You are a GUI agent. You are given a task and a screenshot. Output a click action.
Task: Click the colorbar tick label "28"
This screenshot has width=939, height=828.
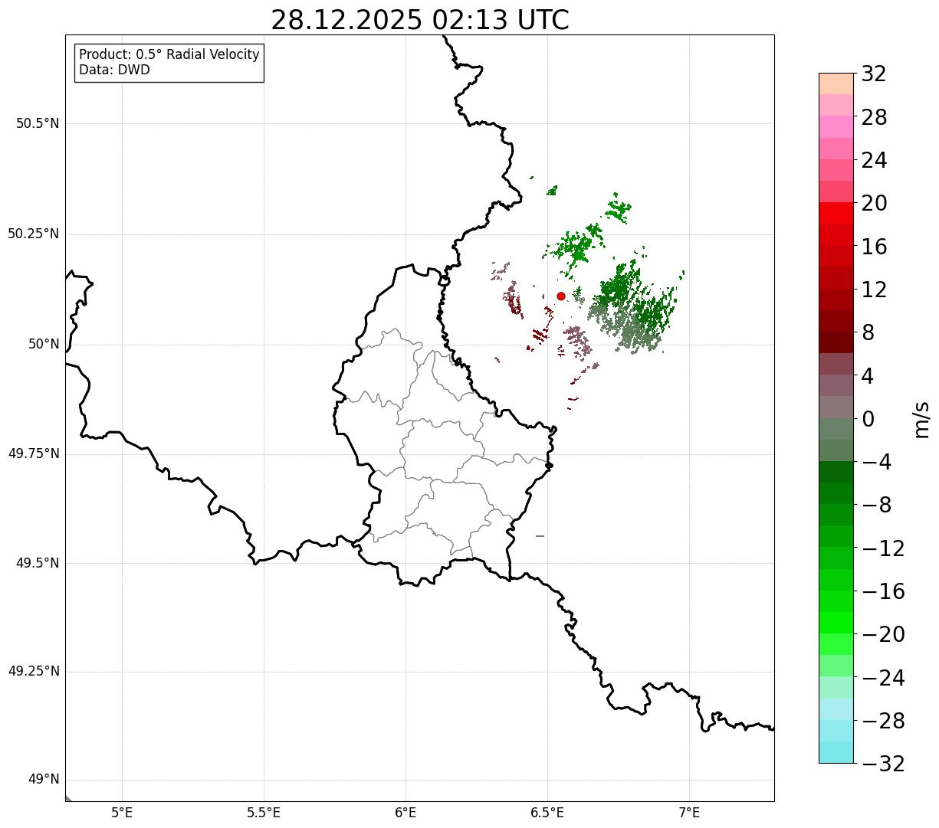[874, 118]
